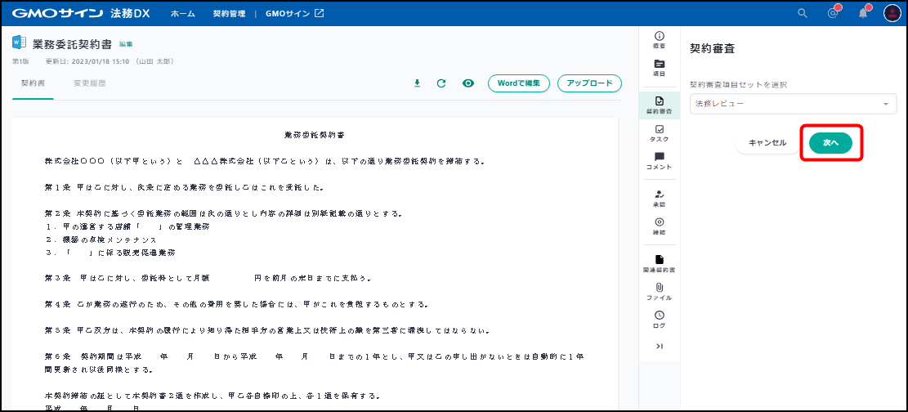
Task: Click the download icon above document
Action: tap(417, 83)
